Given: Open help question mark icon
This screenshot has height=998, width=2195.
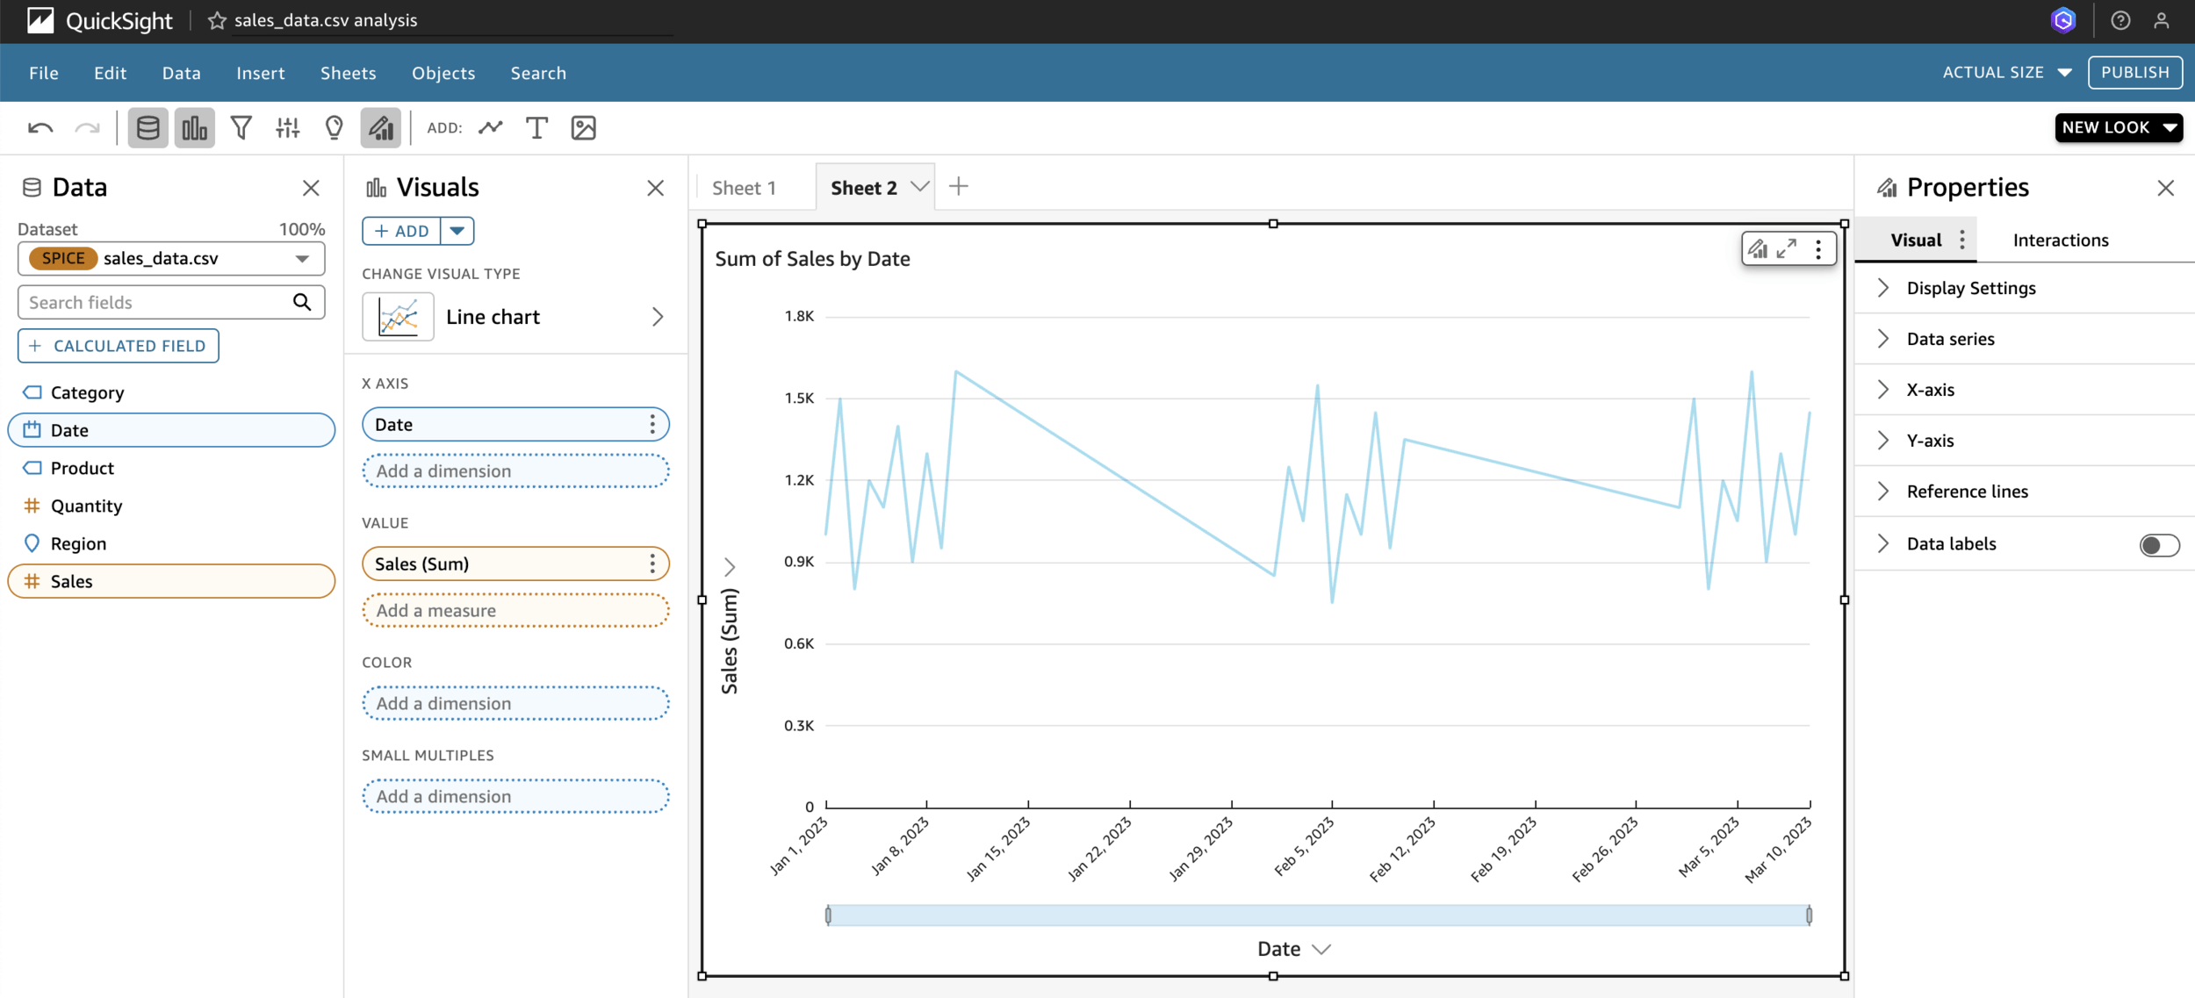Looking at the screenshot, I should tap(2120, 20).
